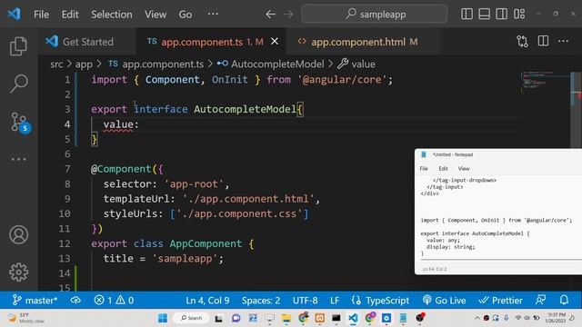Change encoding via UTF-8 status item
This screenshot has height=327, width=582.
(x=306, y=301)
